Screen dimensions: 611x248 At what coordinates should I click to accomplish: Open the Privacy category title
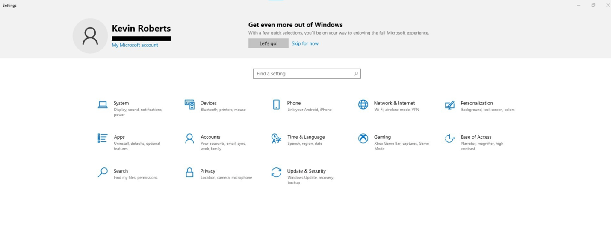point(208,171)
